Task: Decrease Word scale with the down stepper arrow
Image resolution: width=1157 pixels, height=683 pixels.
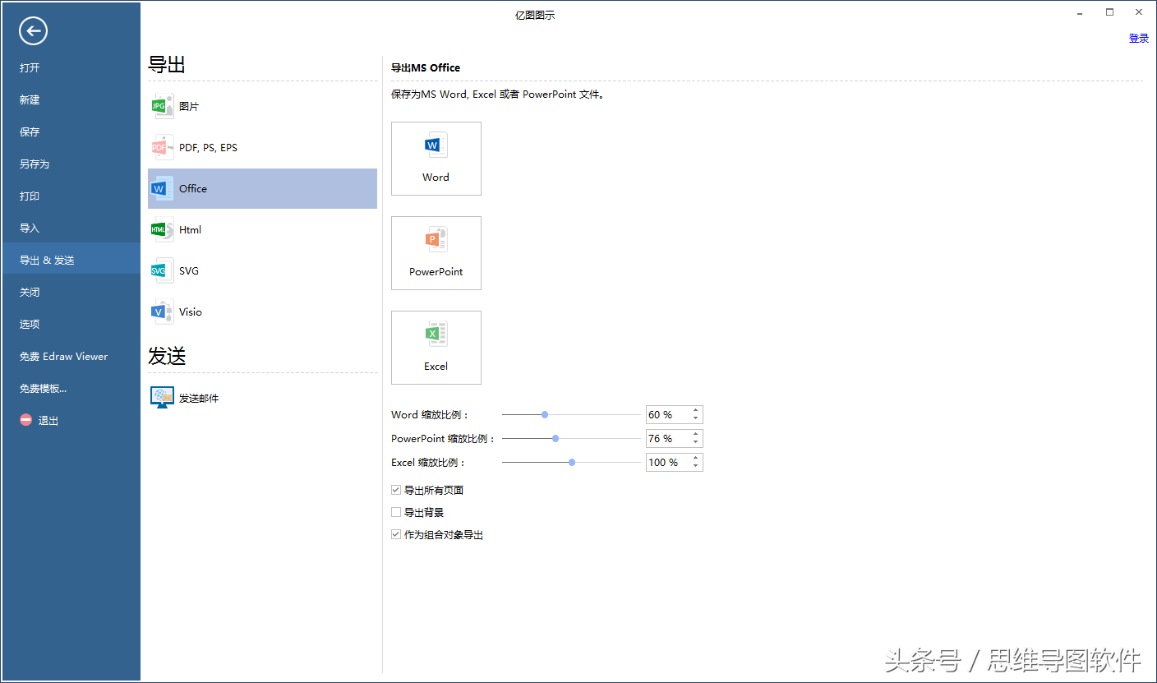Action: pos(695,419)
